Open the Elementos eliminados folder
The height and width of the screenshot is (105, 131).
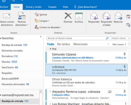(x=15, y=84)
